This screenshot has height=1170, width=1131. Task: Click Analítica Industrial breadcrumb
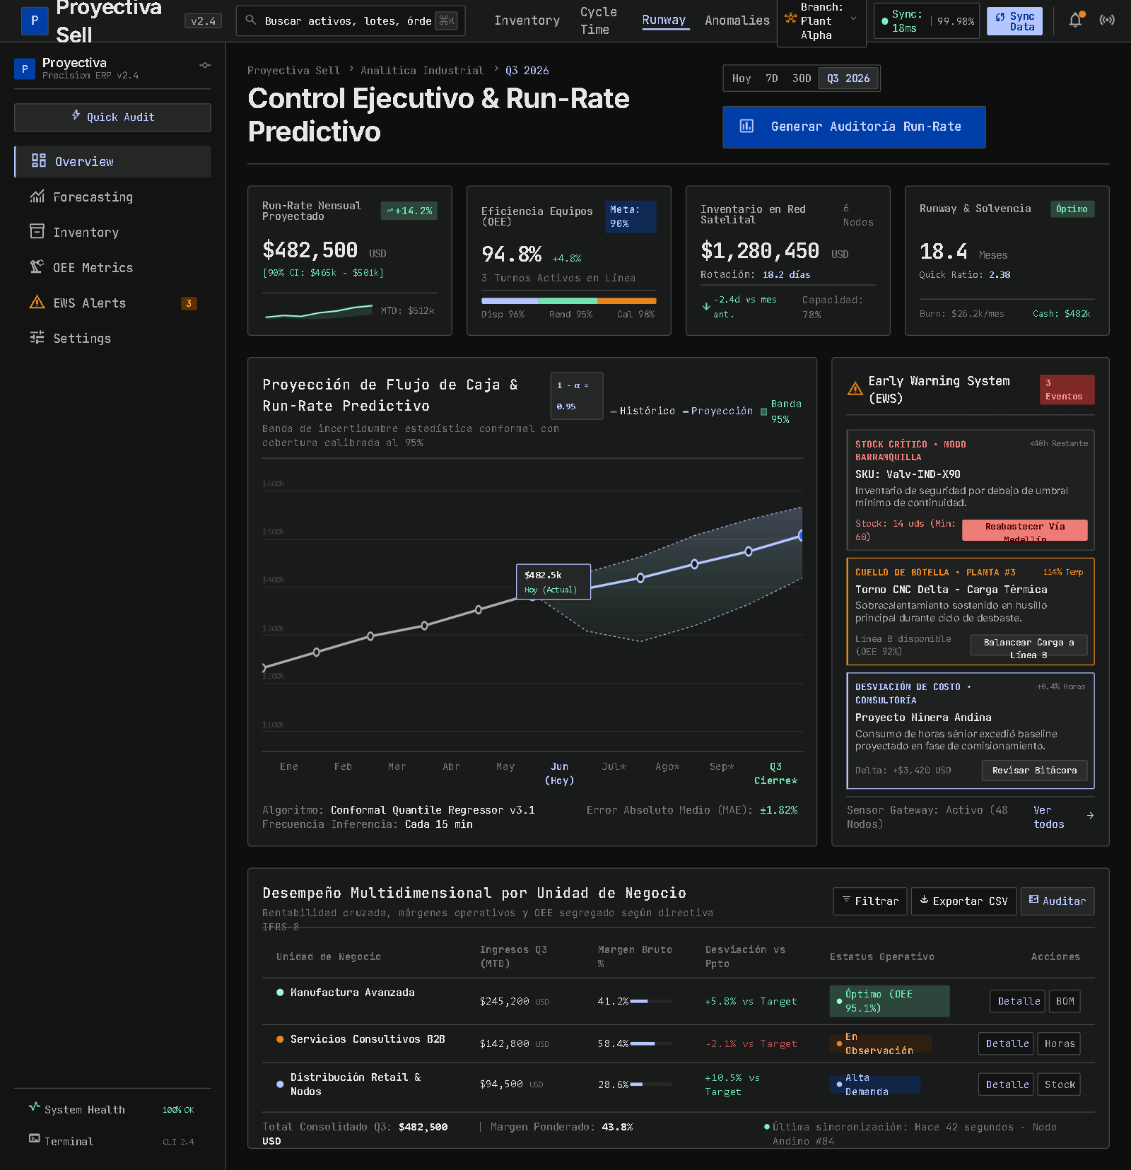(422, 71)
